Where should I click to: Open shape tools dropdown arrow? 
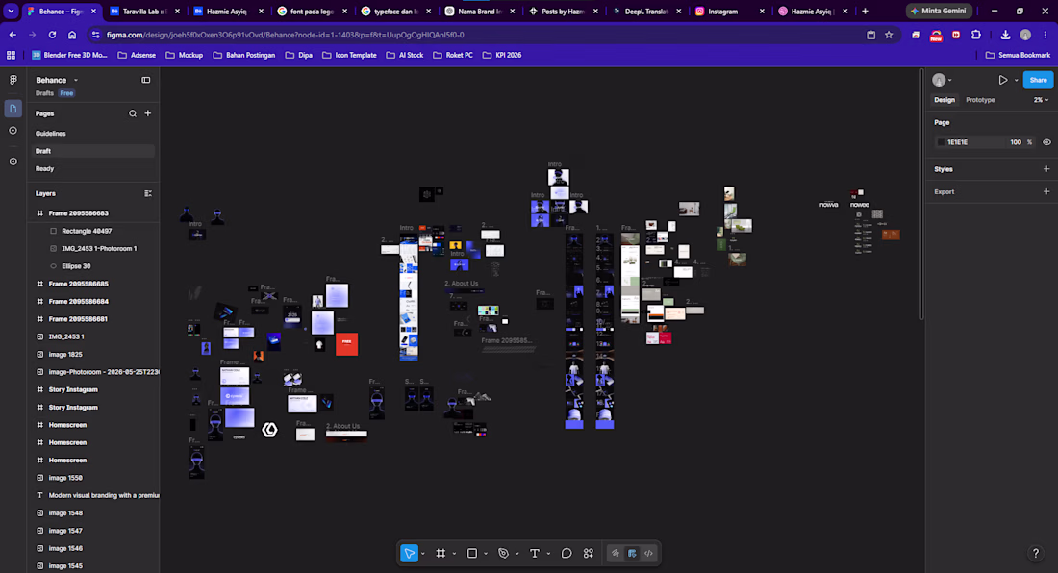pyautogui.click(x=485, y=554)
